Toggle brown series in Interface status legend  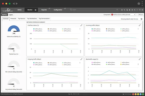click(48, 29)
